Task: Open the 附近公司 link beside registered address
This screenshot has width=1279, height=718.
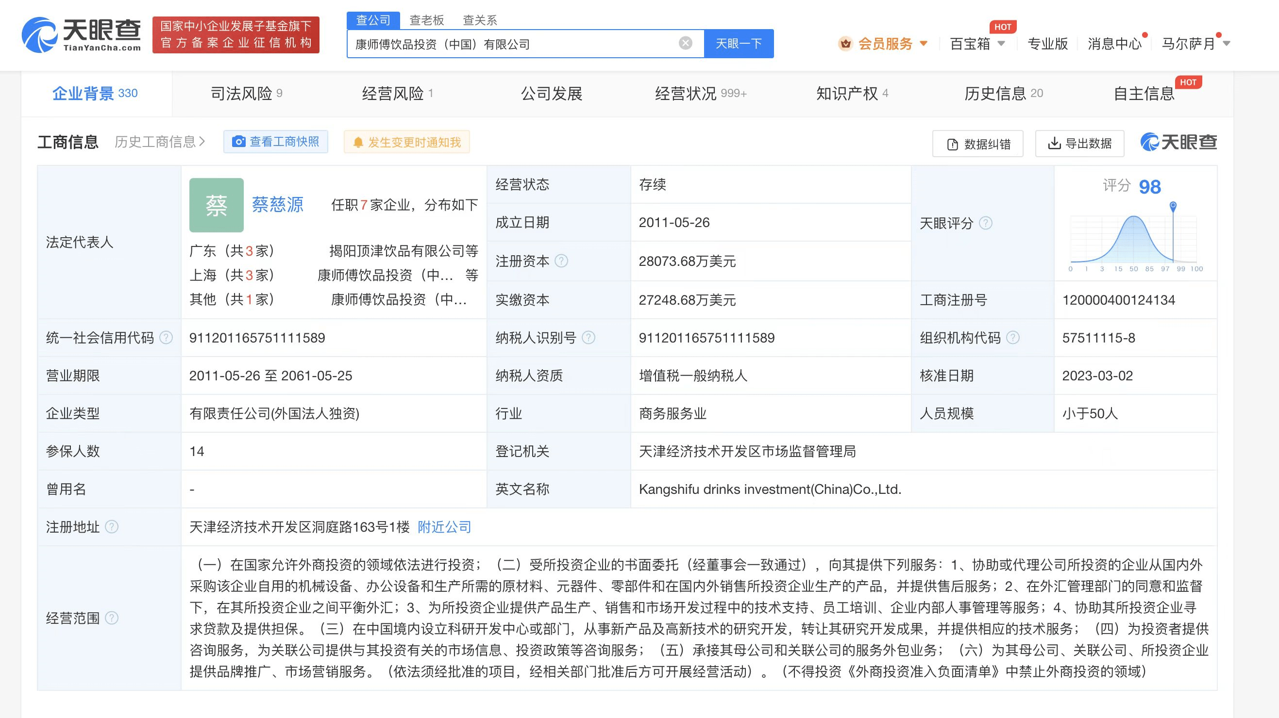Action: pos(444,527)
